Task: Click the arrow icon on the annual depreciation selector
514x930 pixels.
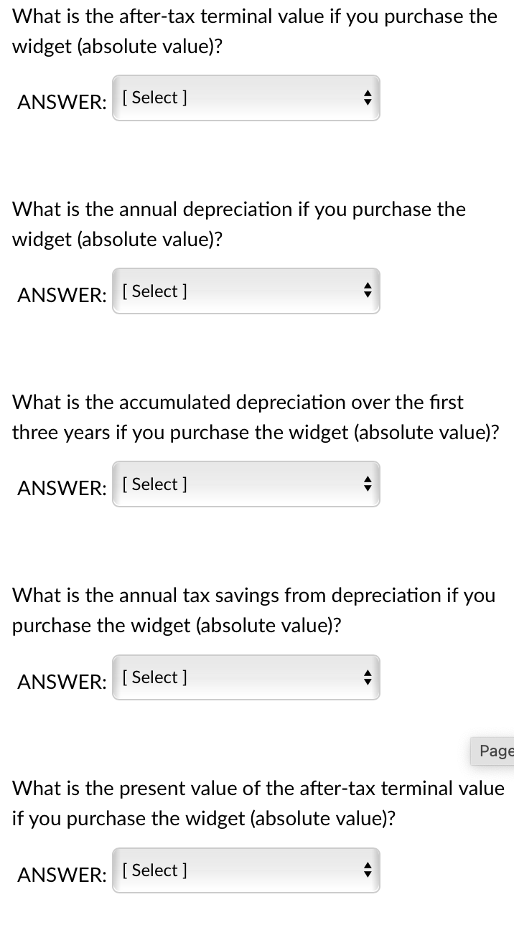Action: 367,291
